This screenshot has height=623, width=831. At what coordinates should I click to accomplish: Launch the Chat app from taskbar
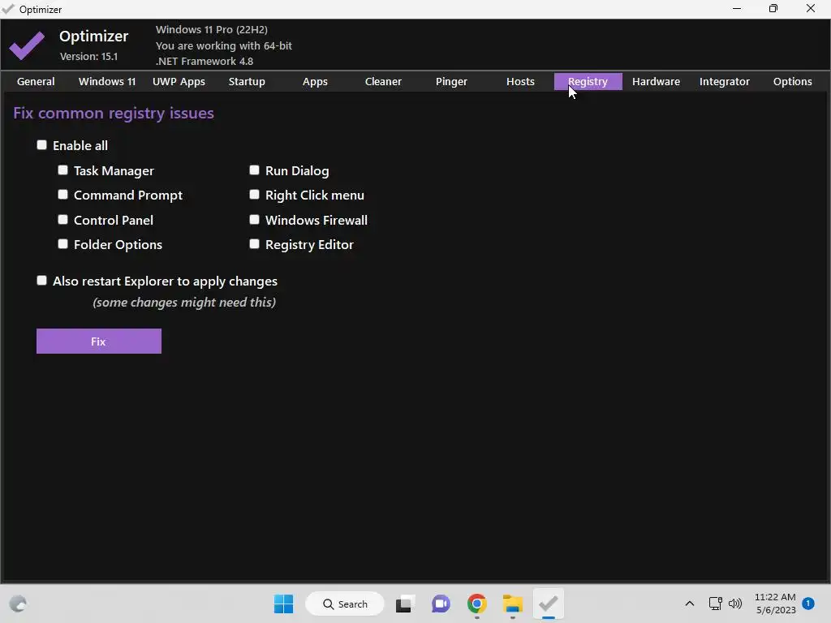point(441,604)
